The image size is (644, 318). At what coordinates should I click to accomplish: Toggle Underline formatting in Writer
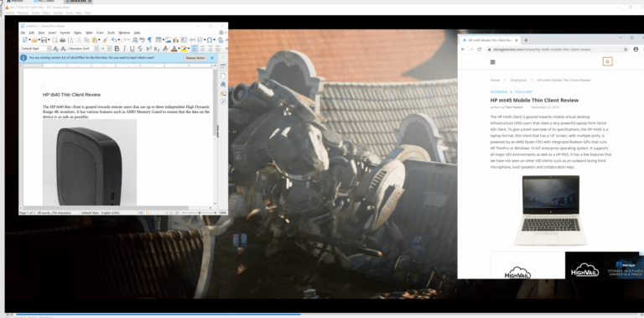coord(132,49)
